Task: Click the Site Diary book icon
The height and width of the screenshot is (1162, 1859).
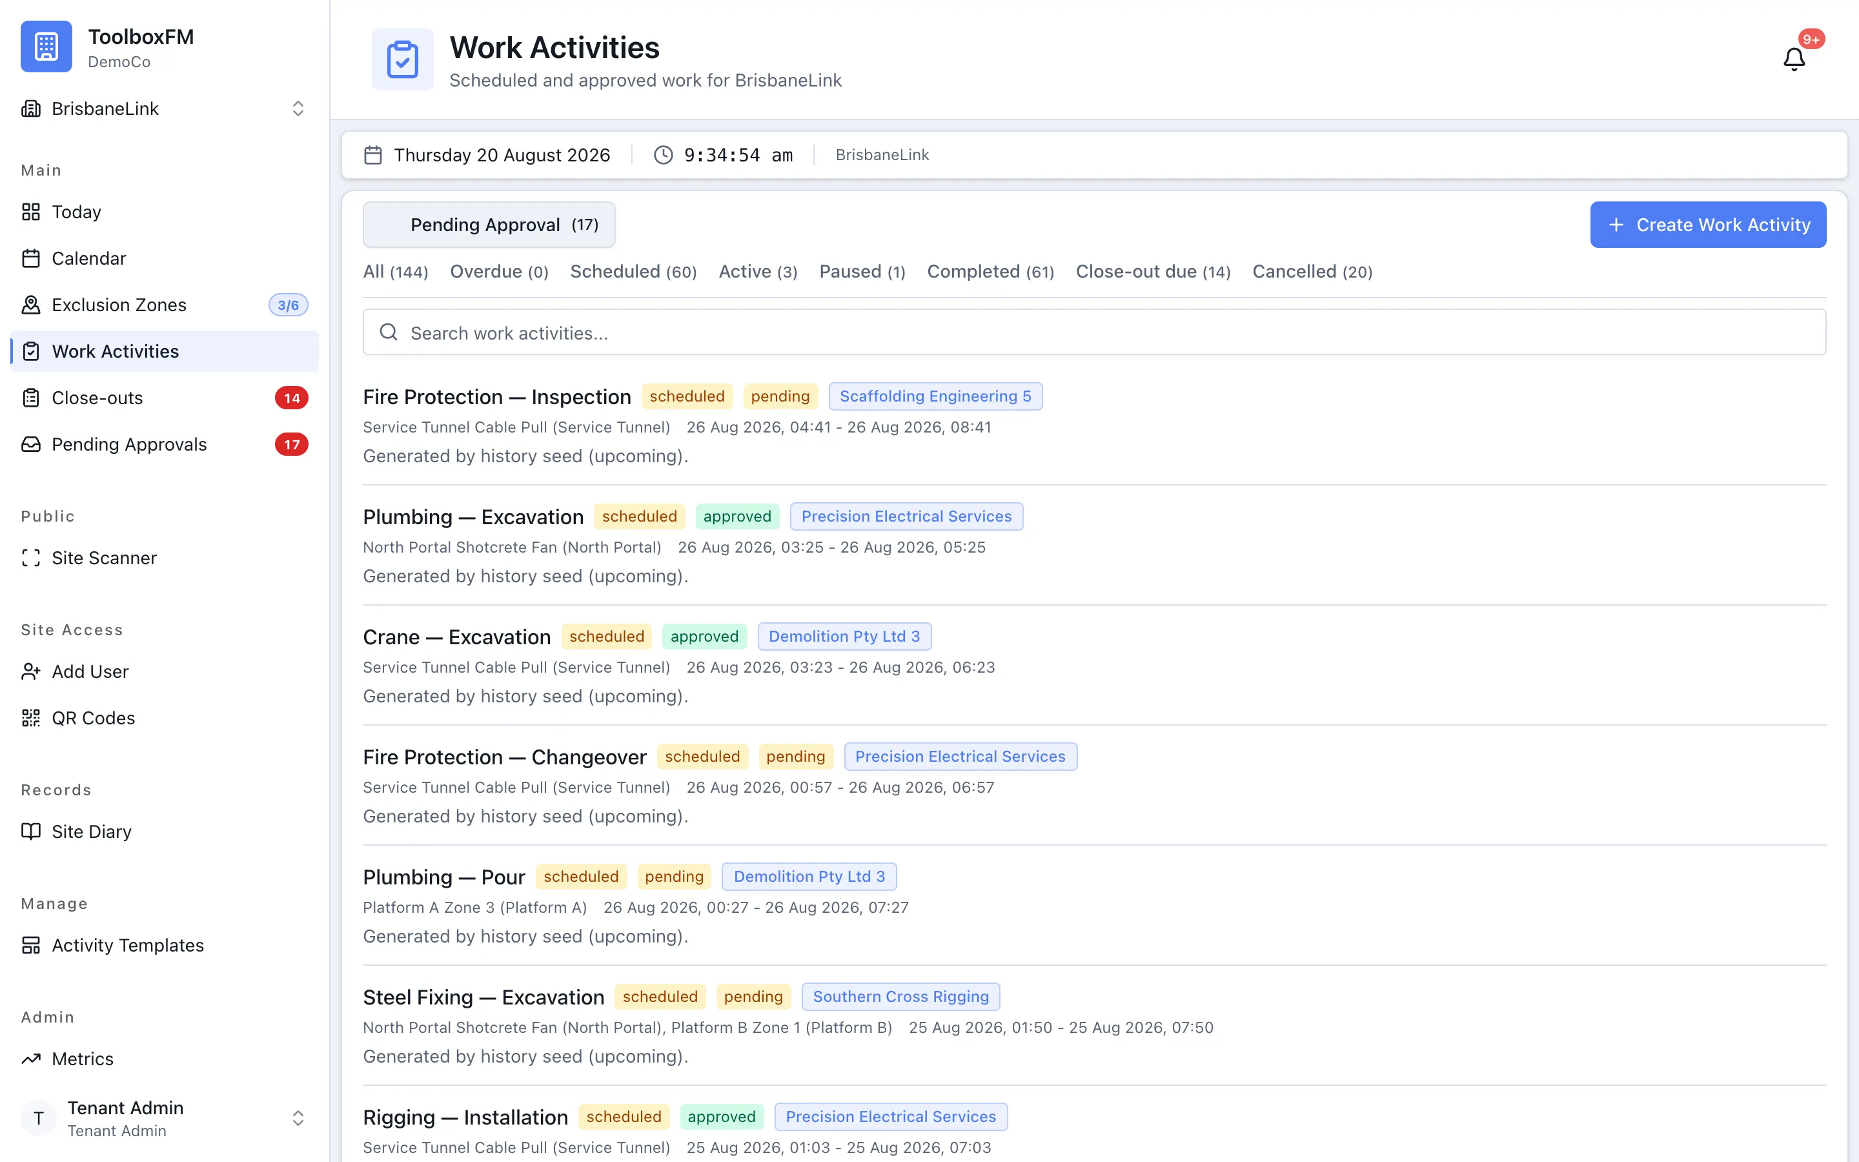Action: (x=31, y=831)
